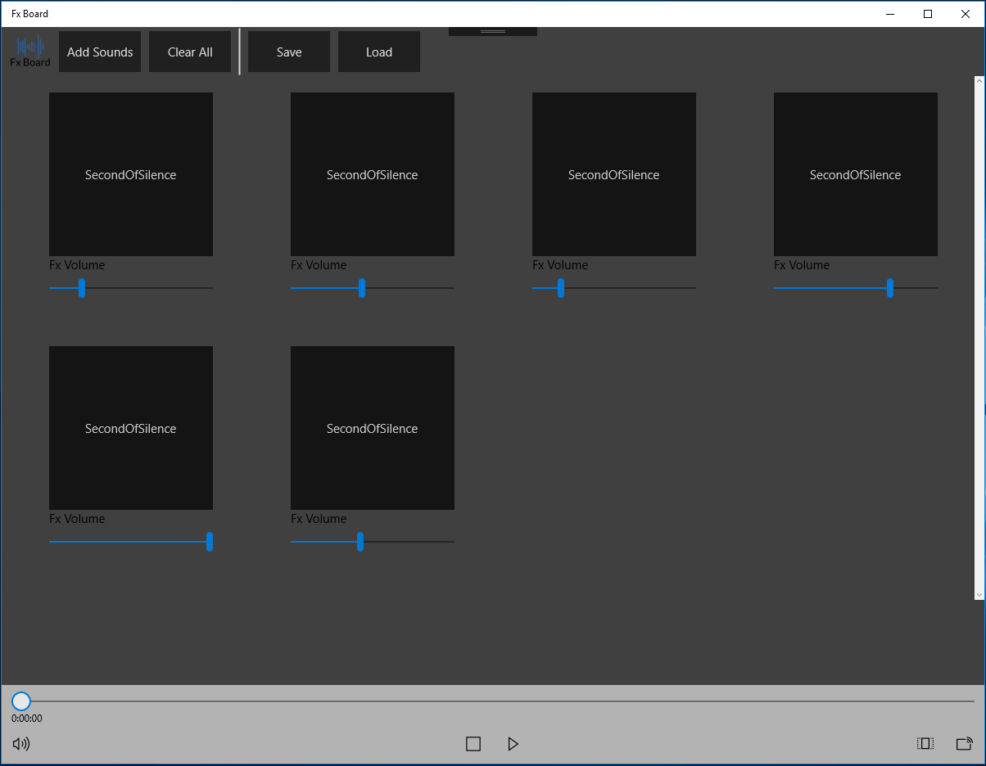The height and width of the screenshot is (766, 986).
Task: Click the top center drag handle grip
Action: [493, 31]
